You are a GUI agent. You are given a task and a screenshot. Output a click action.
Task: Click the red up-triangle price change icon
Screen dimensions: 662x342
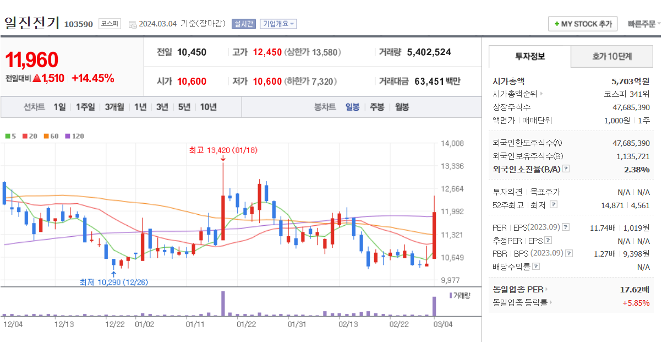[x=37, y=78]
